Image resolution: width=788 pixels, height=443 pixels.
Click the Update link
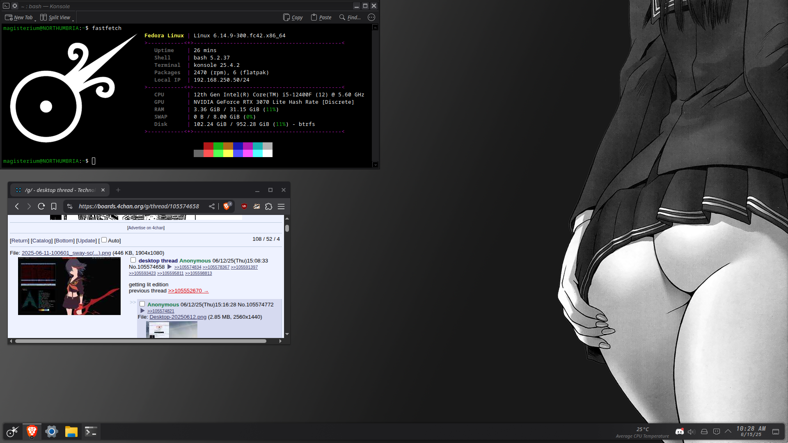[87, 241]
